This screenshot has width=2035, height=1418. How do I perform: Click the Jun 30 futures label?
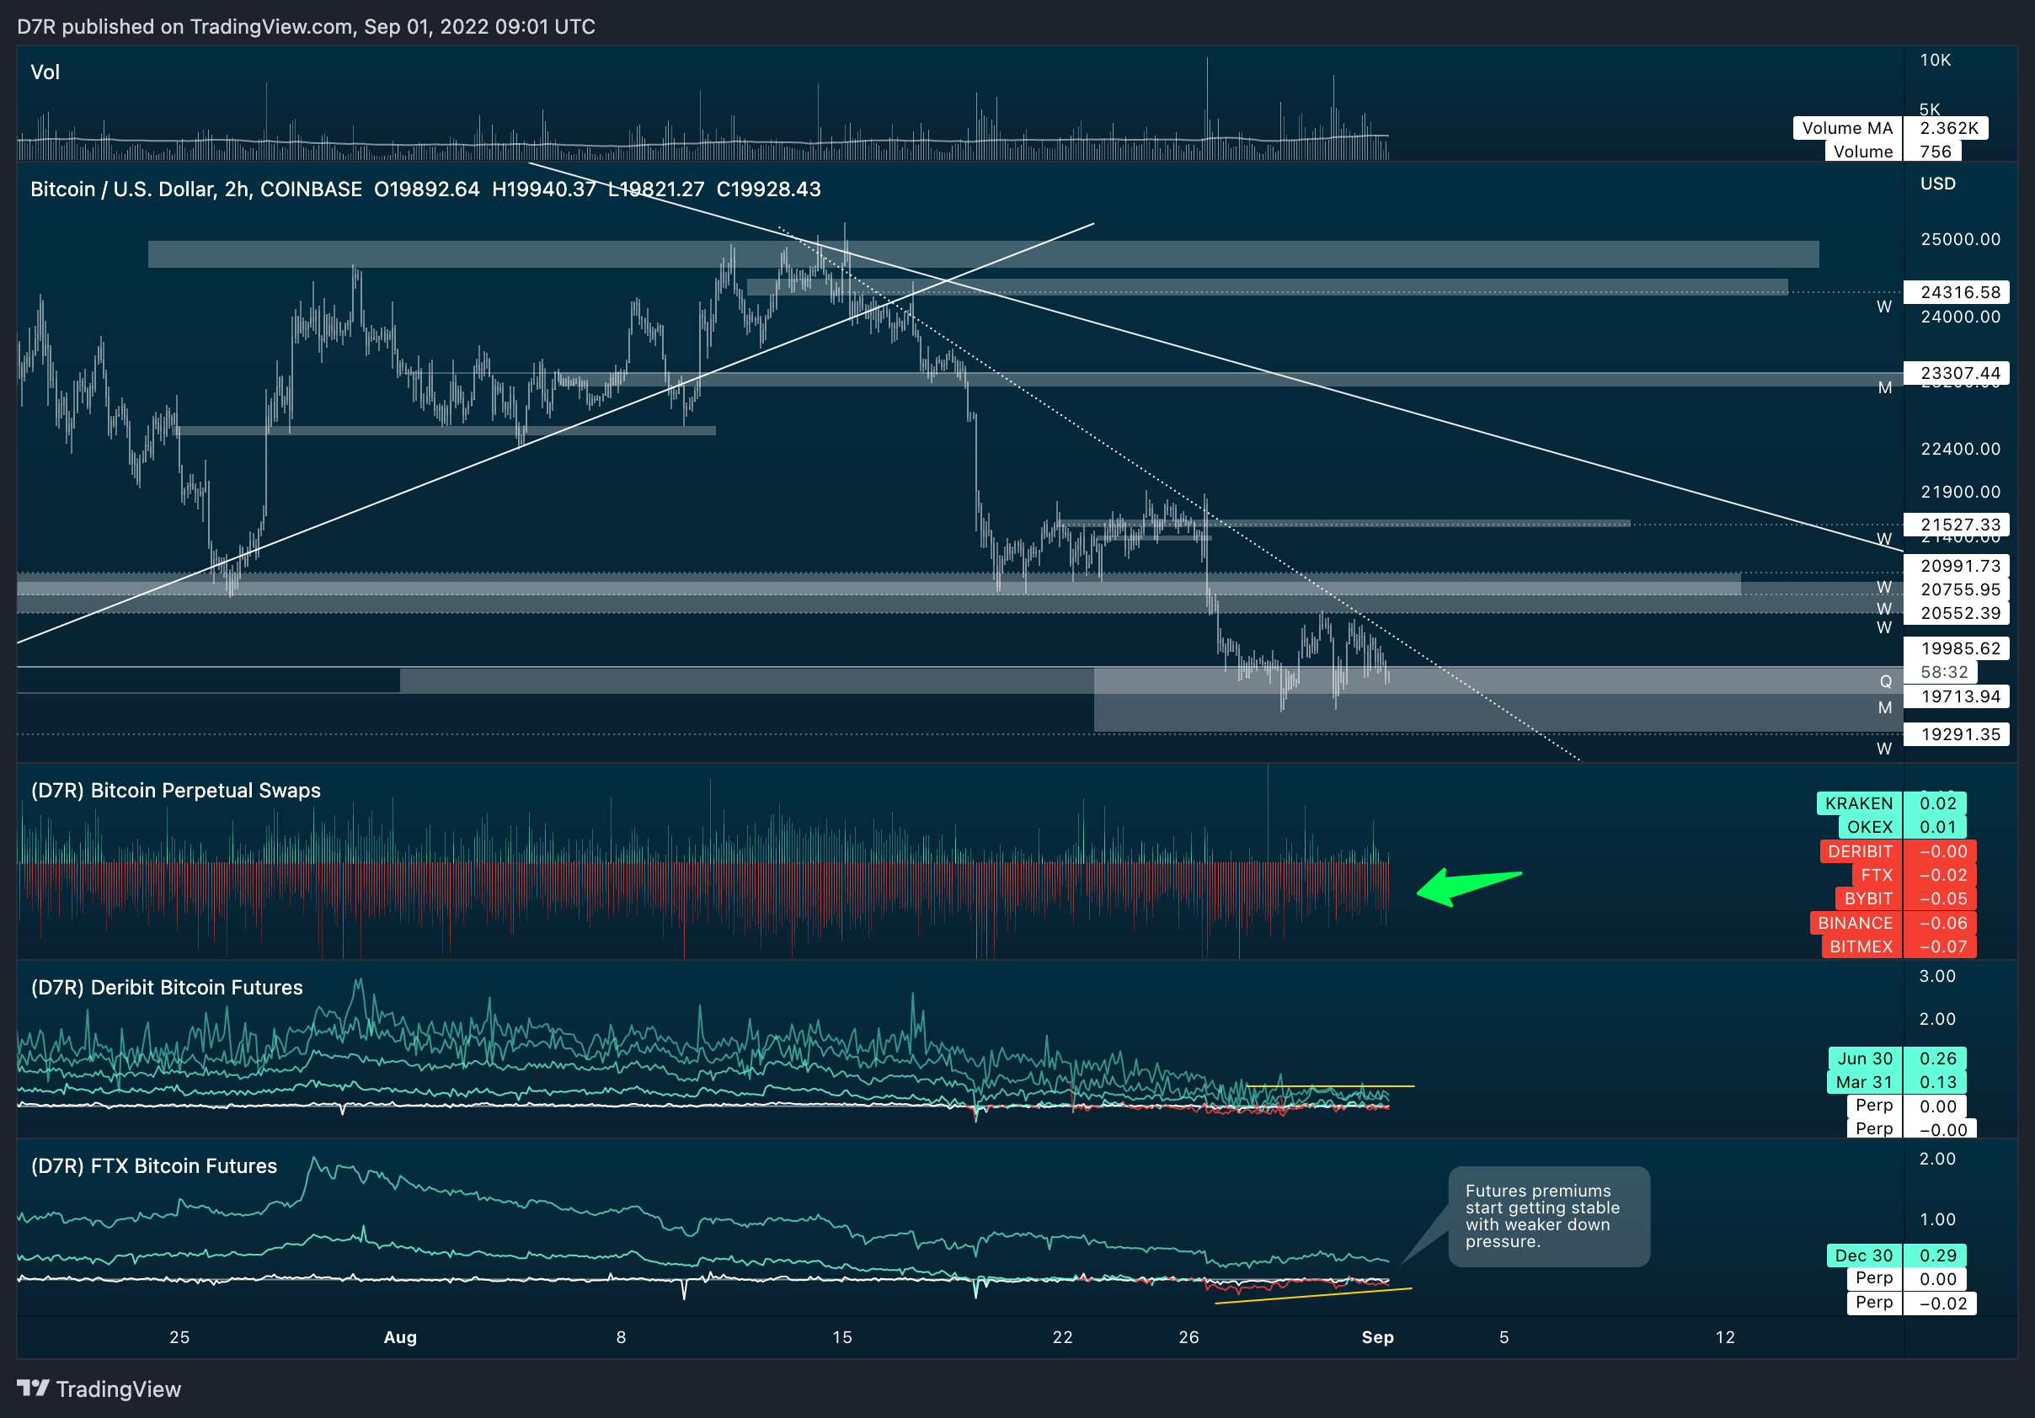point(1865,1058)
